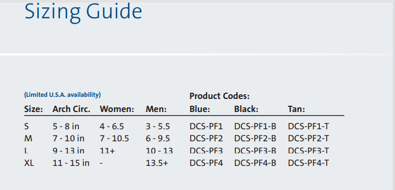Click the XL size row label
The image size is (395, 190).
tap(29, 163)
